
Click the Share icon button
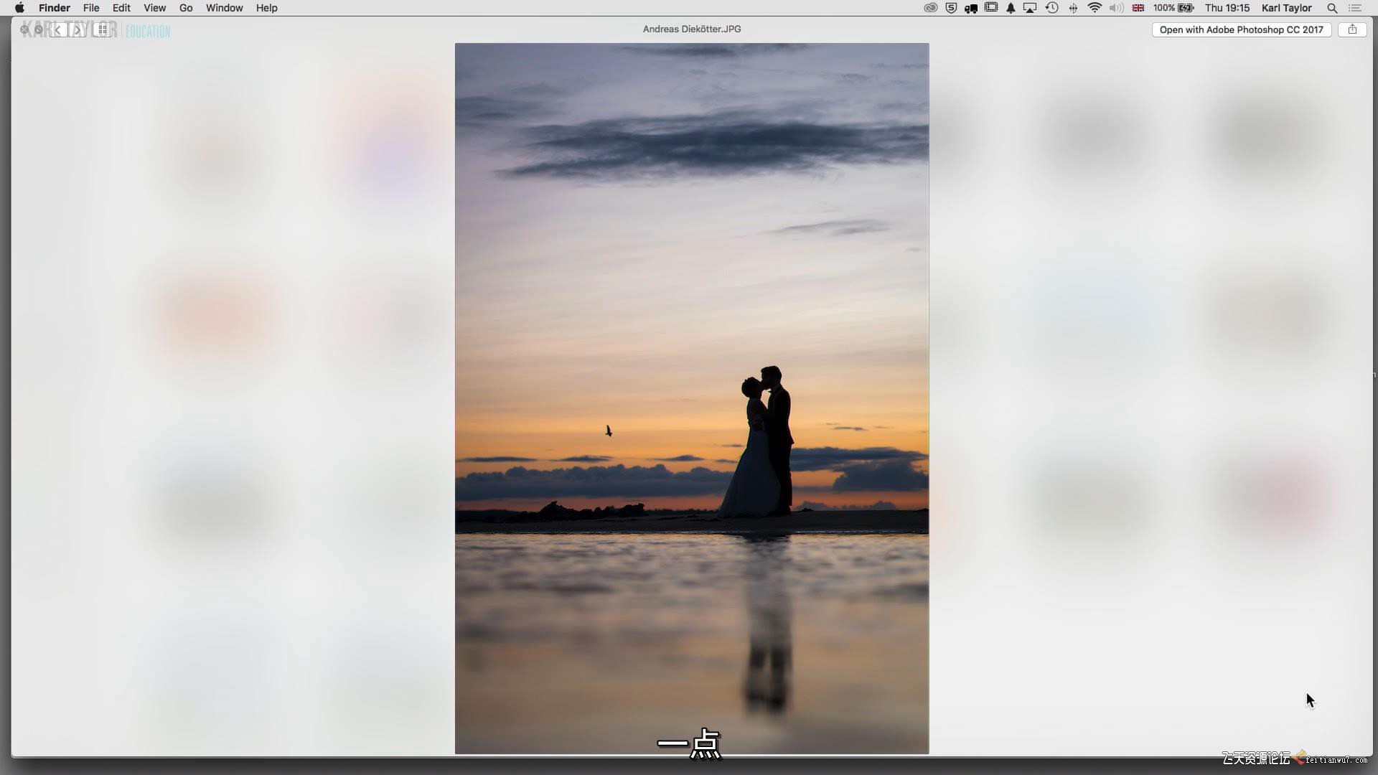(x=1352, y=29)
